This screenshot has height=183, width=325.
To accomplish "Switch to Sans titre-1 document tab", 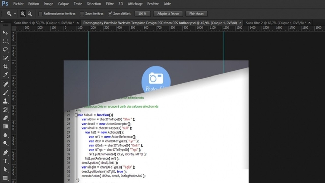I will 44,23.
